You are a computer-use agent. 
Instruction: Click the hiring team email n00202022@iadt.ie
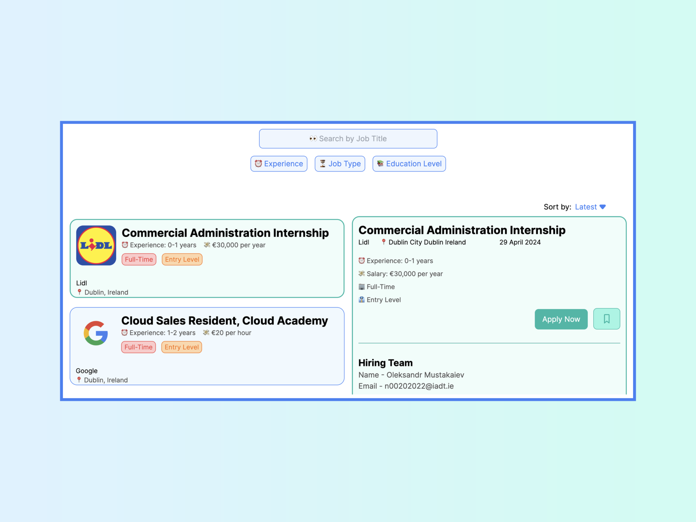coord(419,386)
